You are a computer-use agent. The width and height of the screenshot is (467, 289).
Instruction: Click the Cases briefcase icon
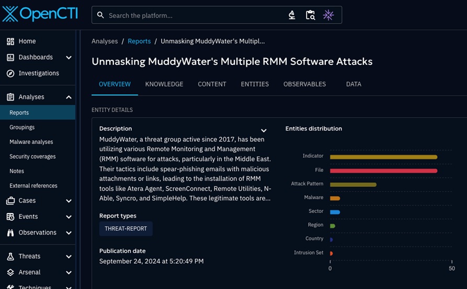(10, 201)
